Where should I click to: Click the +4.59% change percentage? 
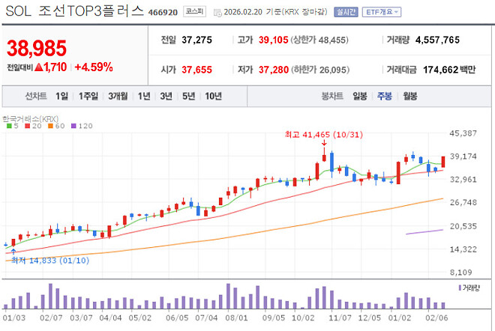tap(94, 67)
